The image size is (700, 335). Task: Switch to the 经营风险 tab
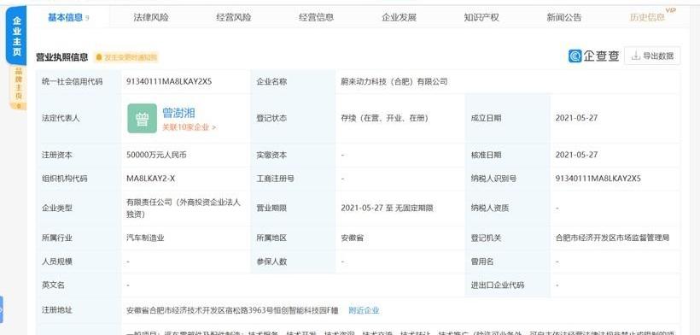click(x=234, y=17)
